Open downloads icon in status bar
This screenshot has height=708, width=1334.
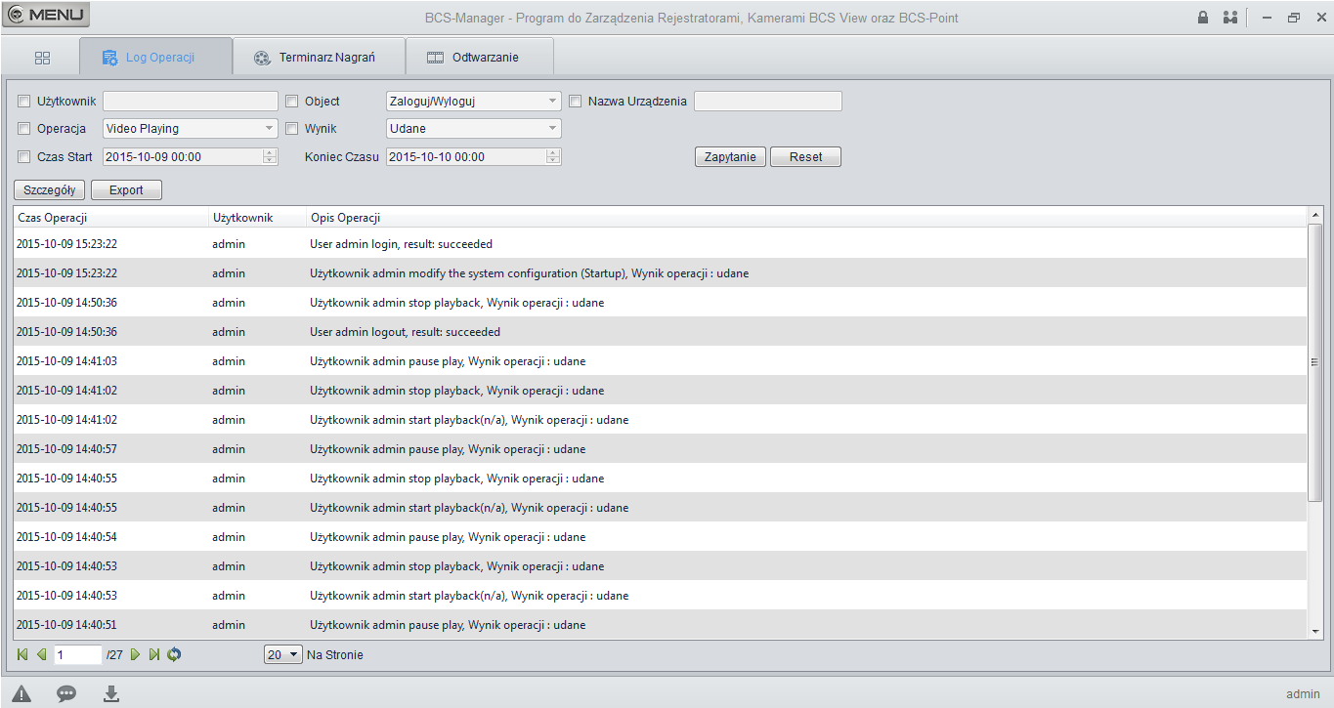(x=111, y=693)
